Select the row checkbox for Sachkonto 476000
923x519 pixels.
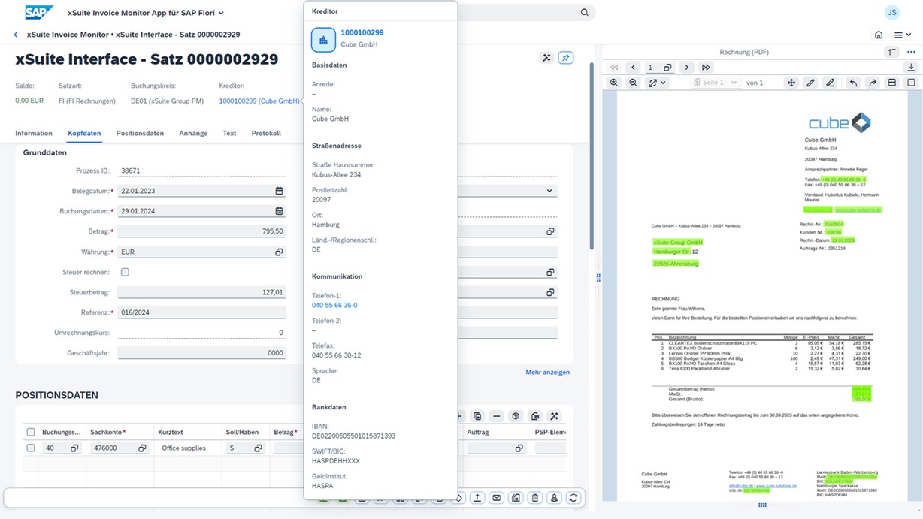31,448
